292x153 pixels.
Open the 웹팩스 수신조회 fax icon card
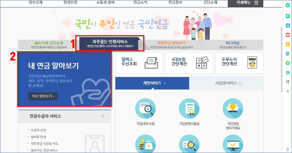pyautogui.click(x=139, y=63)
